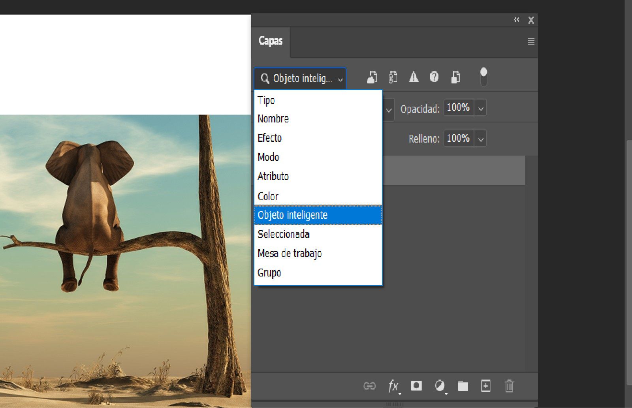
Task: Open the Opacidad dropdown arrow
Action: coord(480,107)
